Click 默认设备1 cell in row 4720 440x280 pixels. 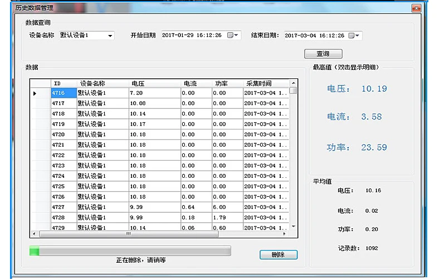(102, 134)
